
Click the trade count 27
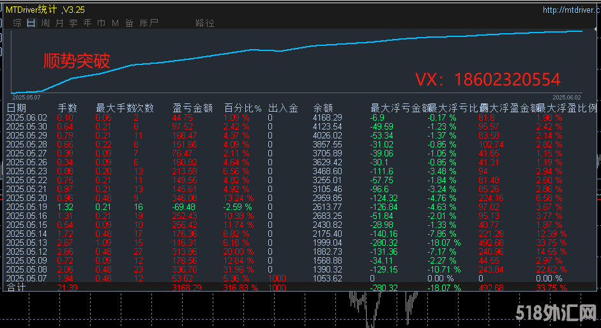(x=139, y=251)
